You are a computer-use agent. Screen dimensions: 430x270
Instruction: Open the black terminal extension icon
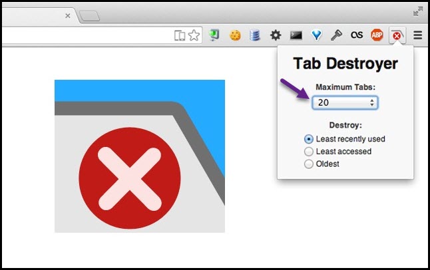[x=296, y=35]
